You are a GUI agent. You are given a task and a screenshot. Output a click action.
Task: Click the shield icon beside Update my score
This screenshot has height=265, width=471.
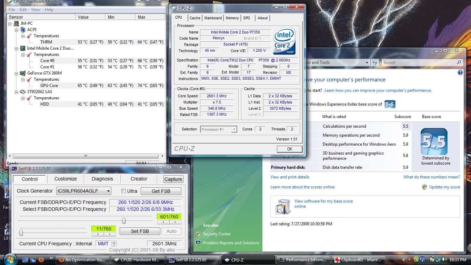(x=424, y=187)
